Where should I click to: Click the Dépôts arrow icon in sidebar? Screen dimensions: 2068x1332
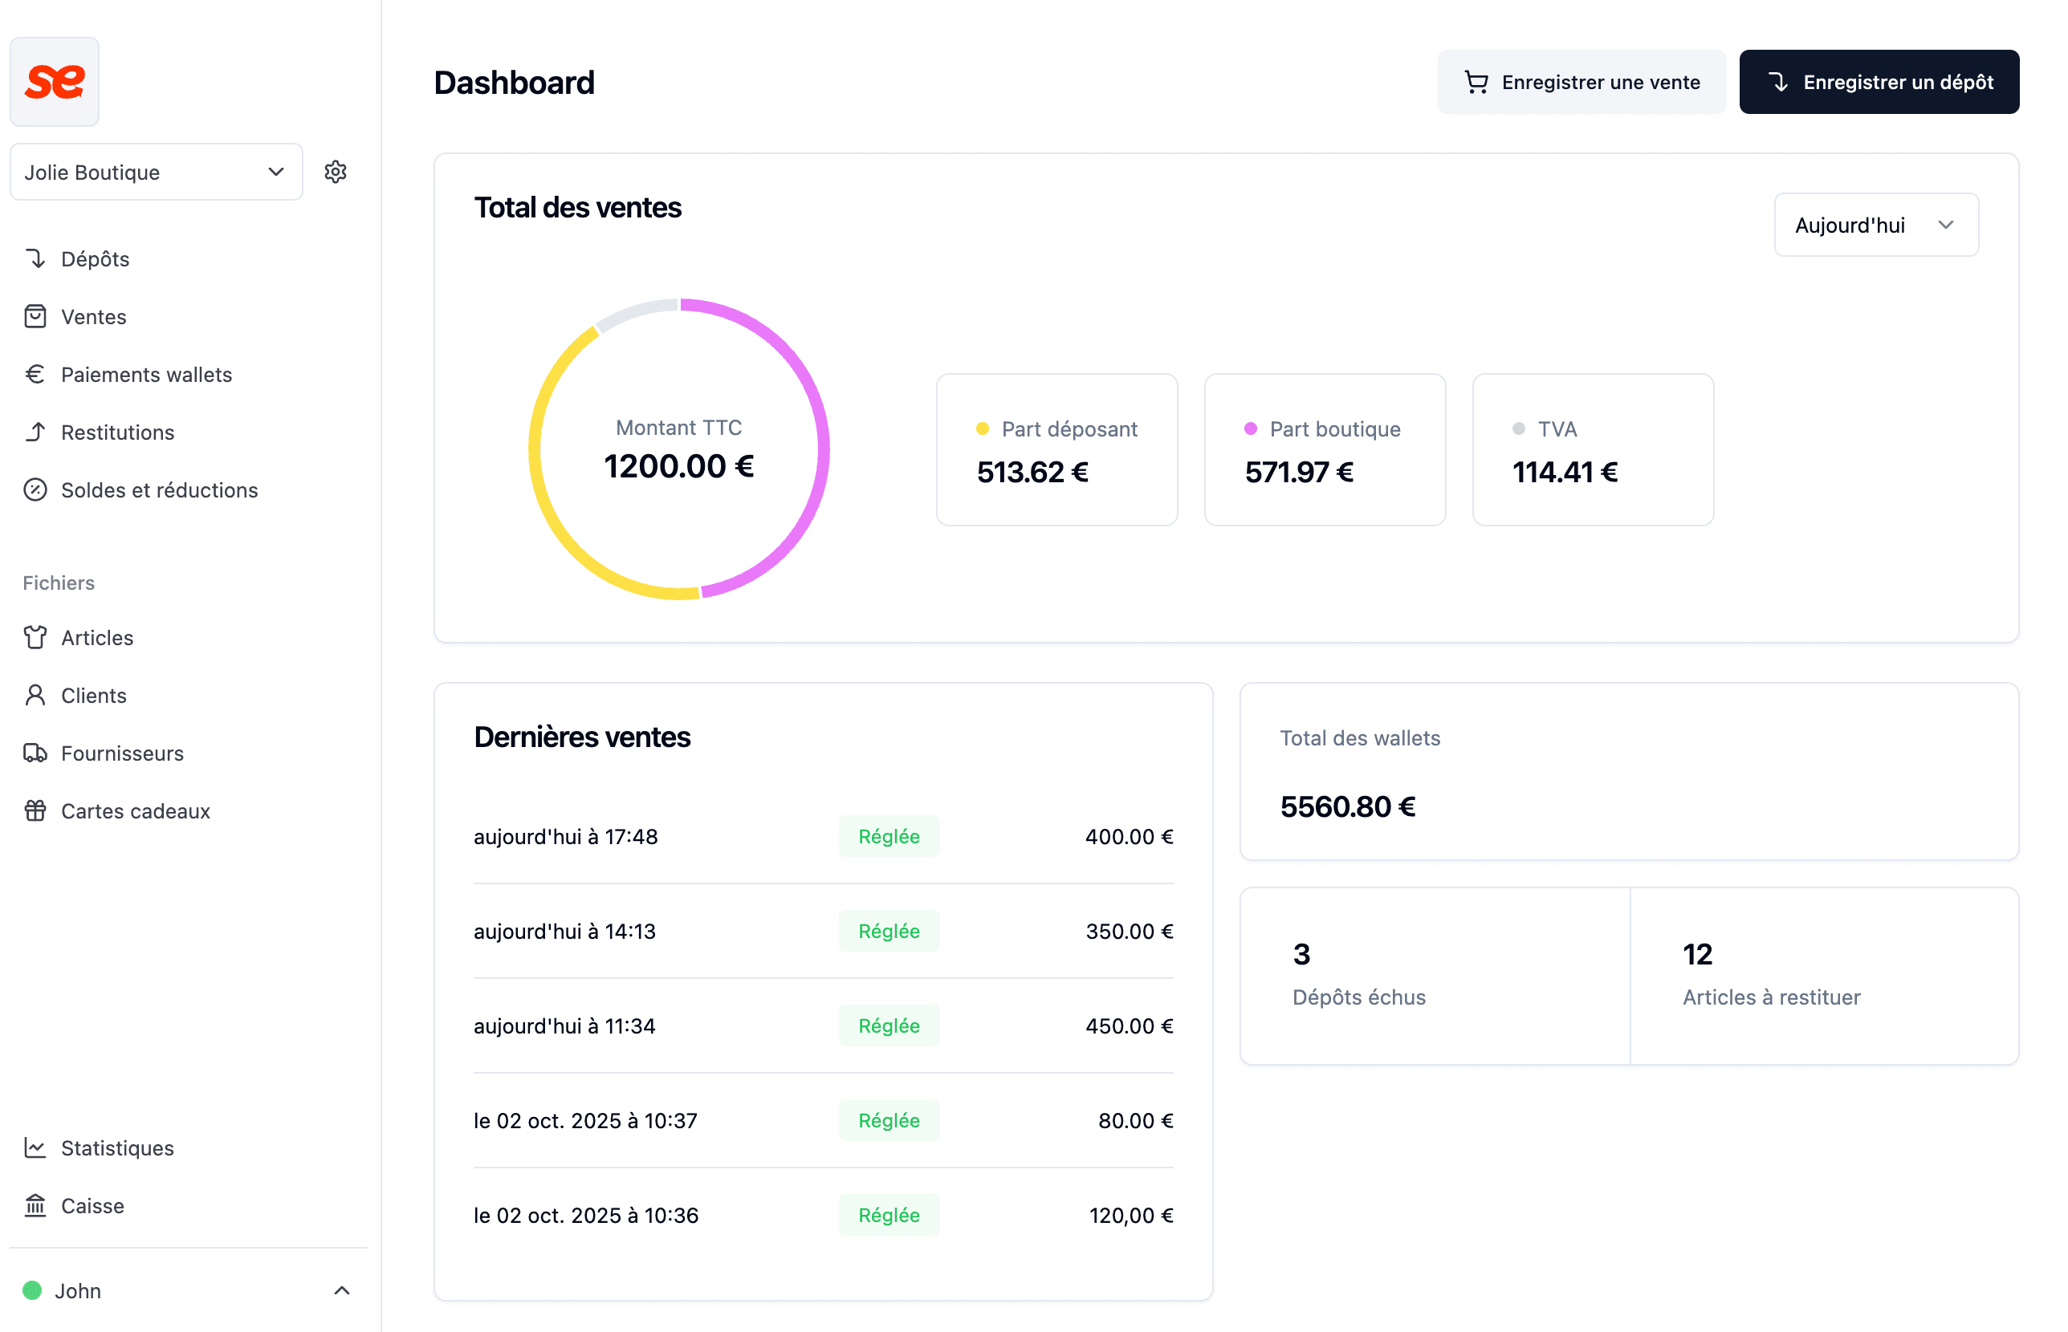[35, 258]
